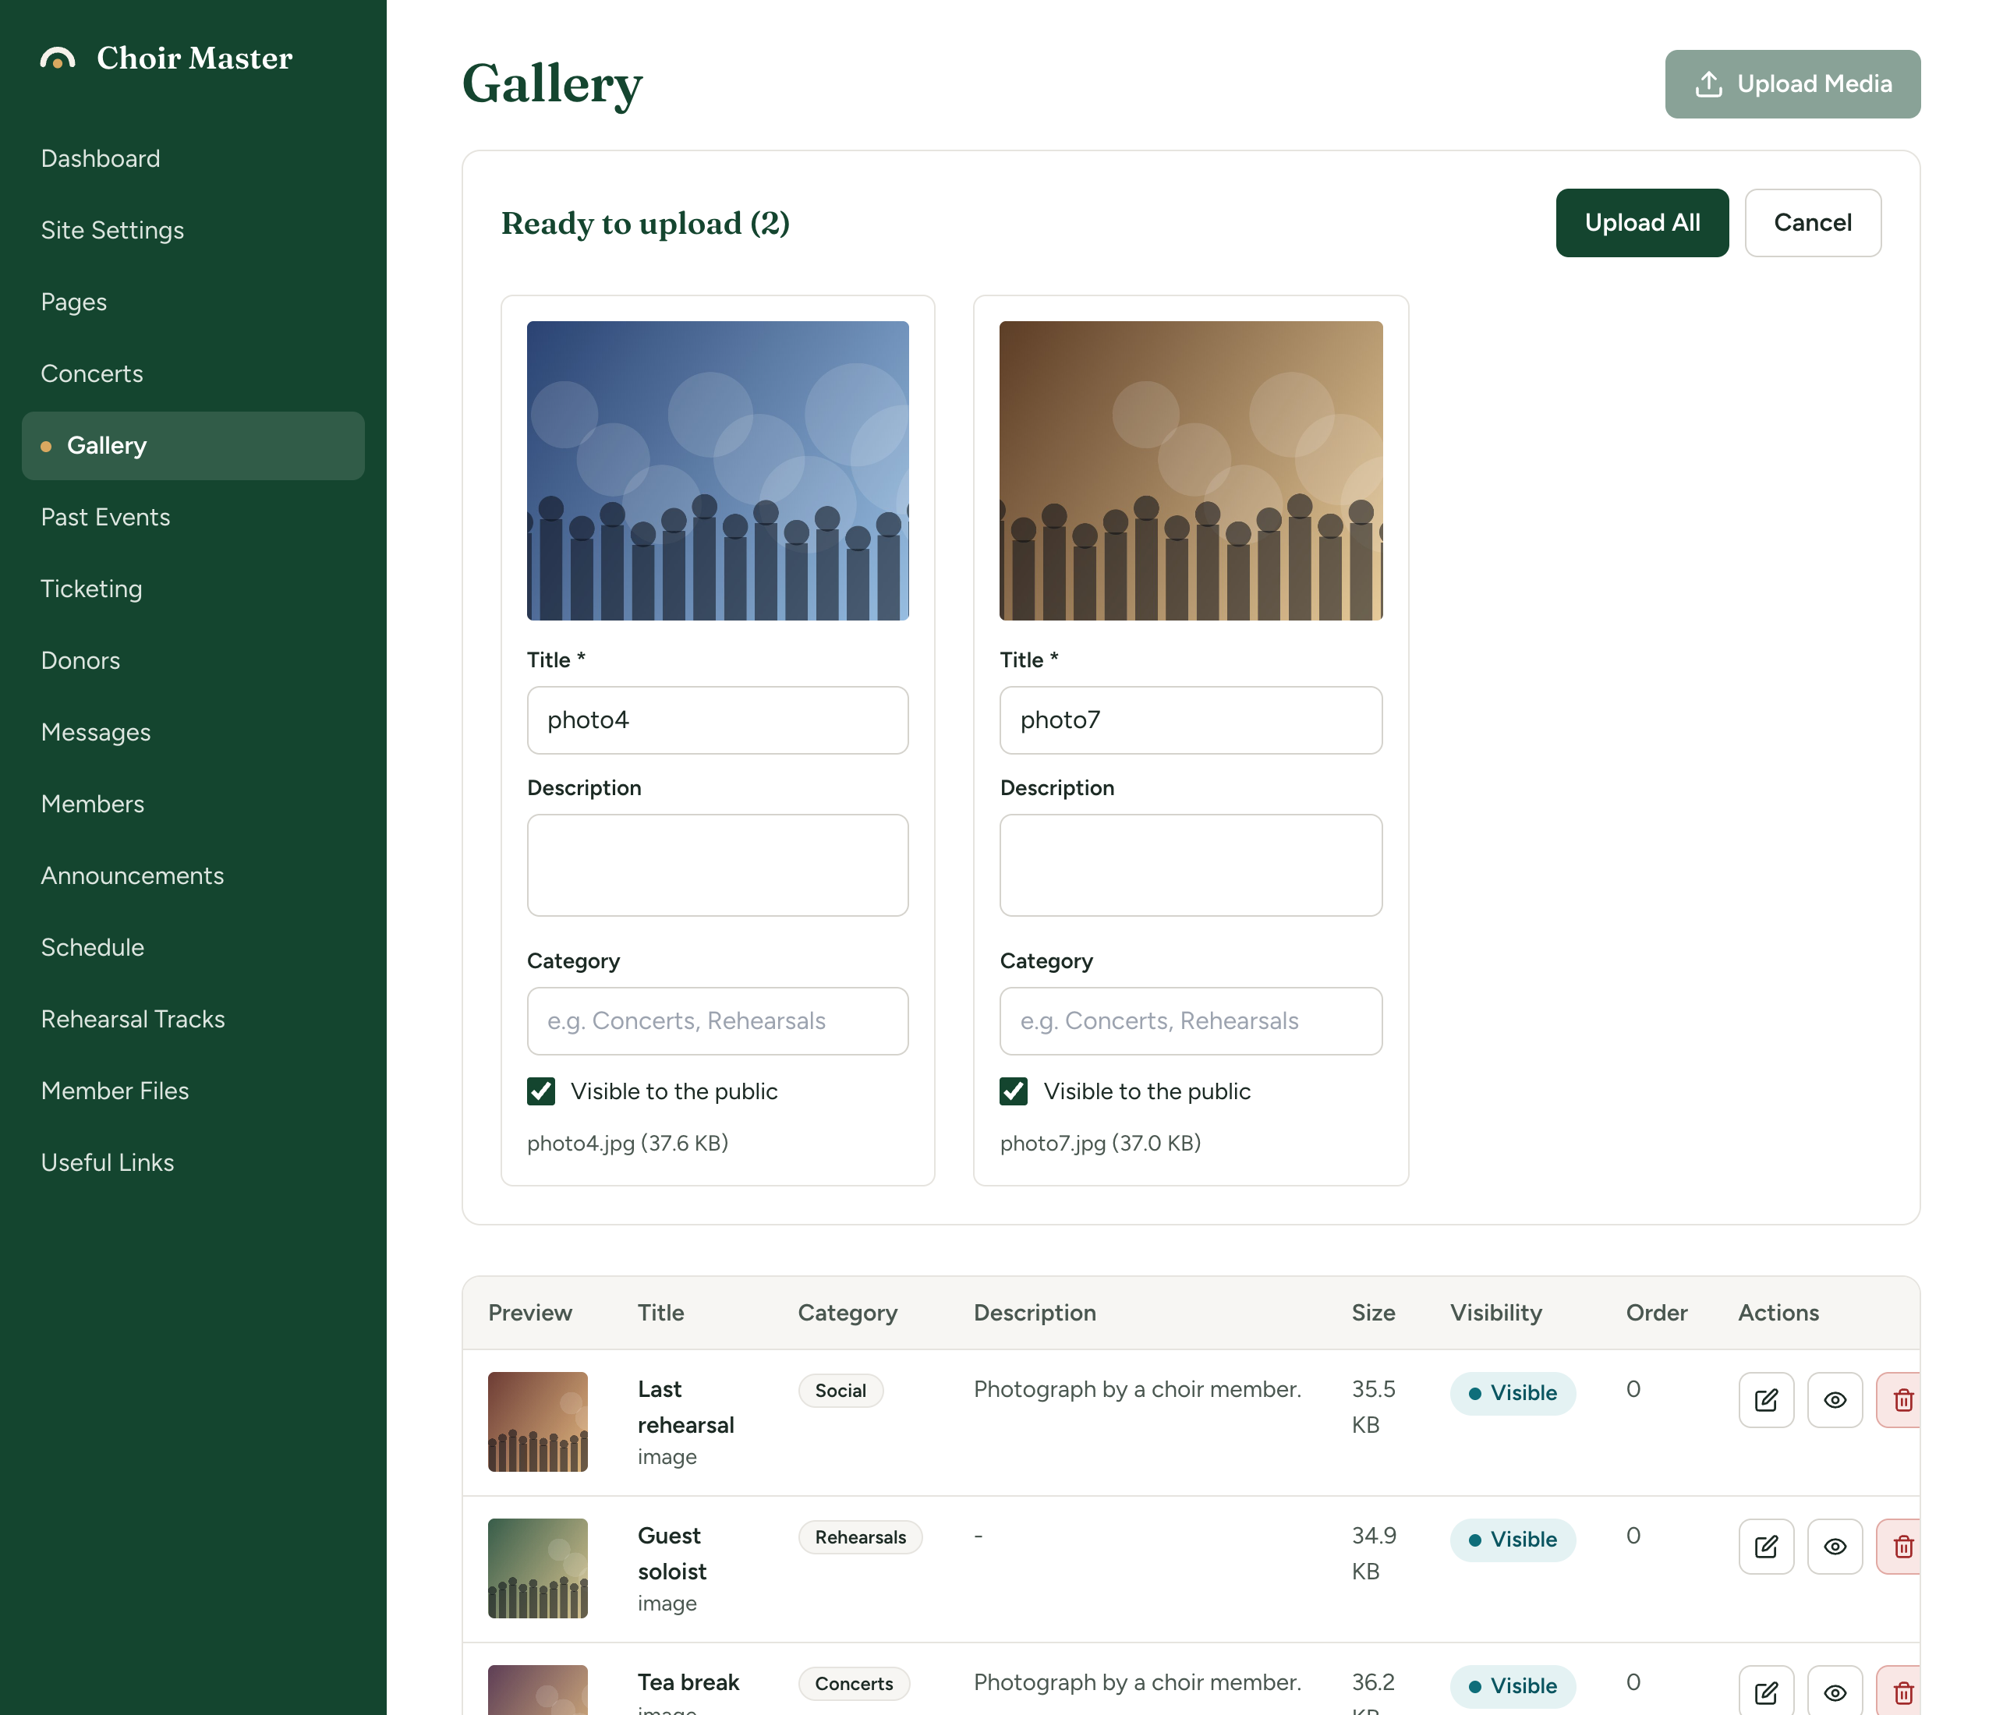The width and height of the screenshot is (1996, 1715).
Task: Click the Last rehearsal thumbnail
Action: (x=537, y=1421)
